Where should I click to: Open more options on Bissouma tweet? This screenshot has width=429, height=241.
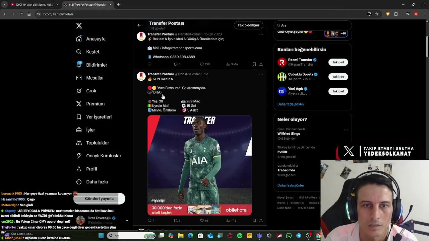[x=261, y=74]
